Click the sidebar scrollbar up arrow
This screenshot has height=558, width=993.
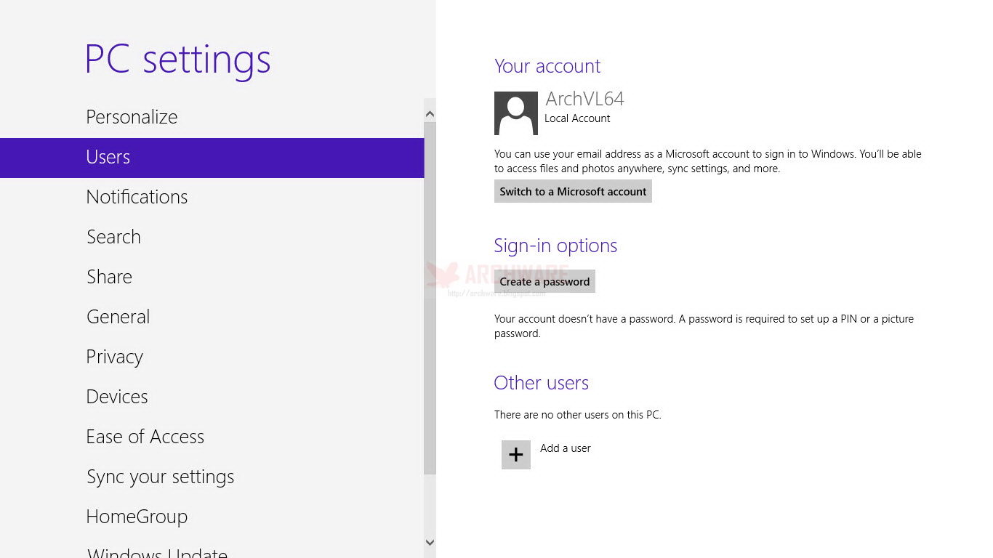point(430,114)
